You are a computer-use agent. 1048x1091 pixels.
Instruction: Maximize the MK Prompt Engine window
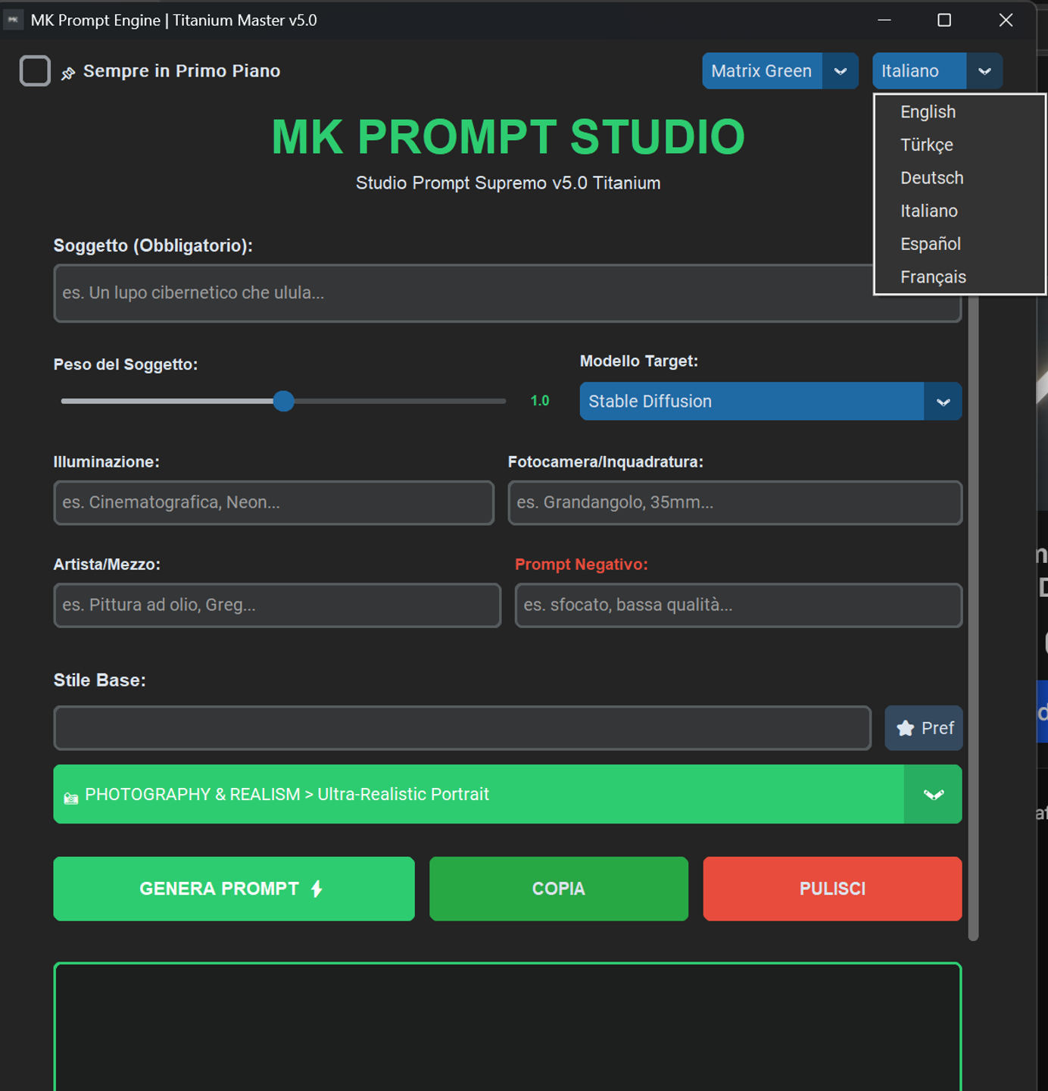pyautogui.click(x=944, y=20)
